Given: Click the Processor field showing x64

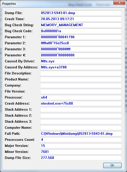Looking at the screenshot, I should (x=81, y=97).
